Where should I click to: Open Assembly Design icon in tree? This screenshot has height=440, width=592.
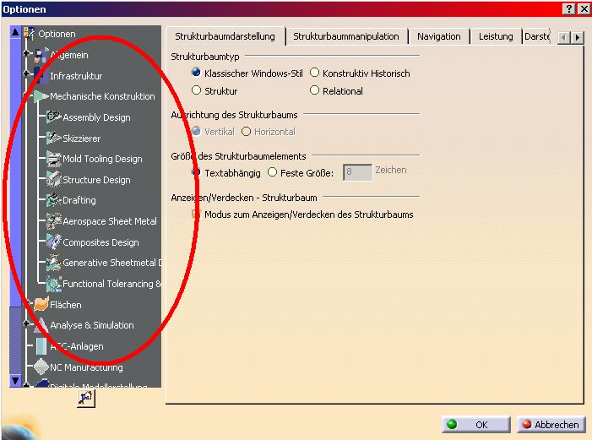click(x=53, y=117)
